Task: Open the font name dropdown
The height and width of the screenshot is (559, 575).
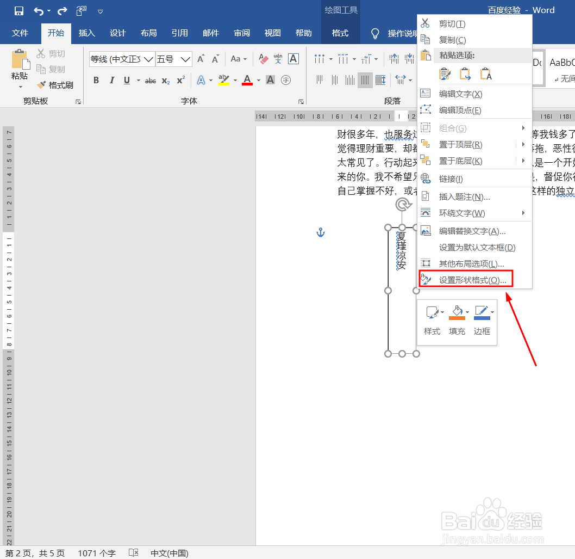Action: click(x=149, y=59)
